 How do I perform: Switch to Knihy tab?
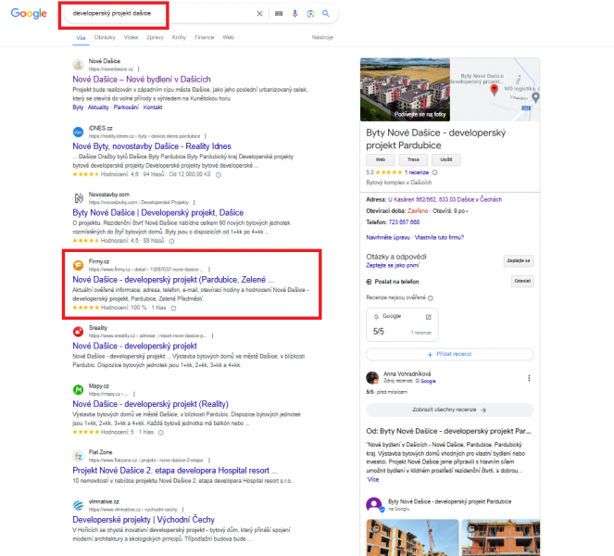coord(179,37)
